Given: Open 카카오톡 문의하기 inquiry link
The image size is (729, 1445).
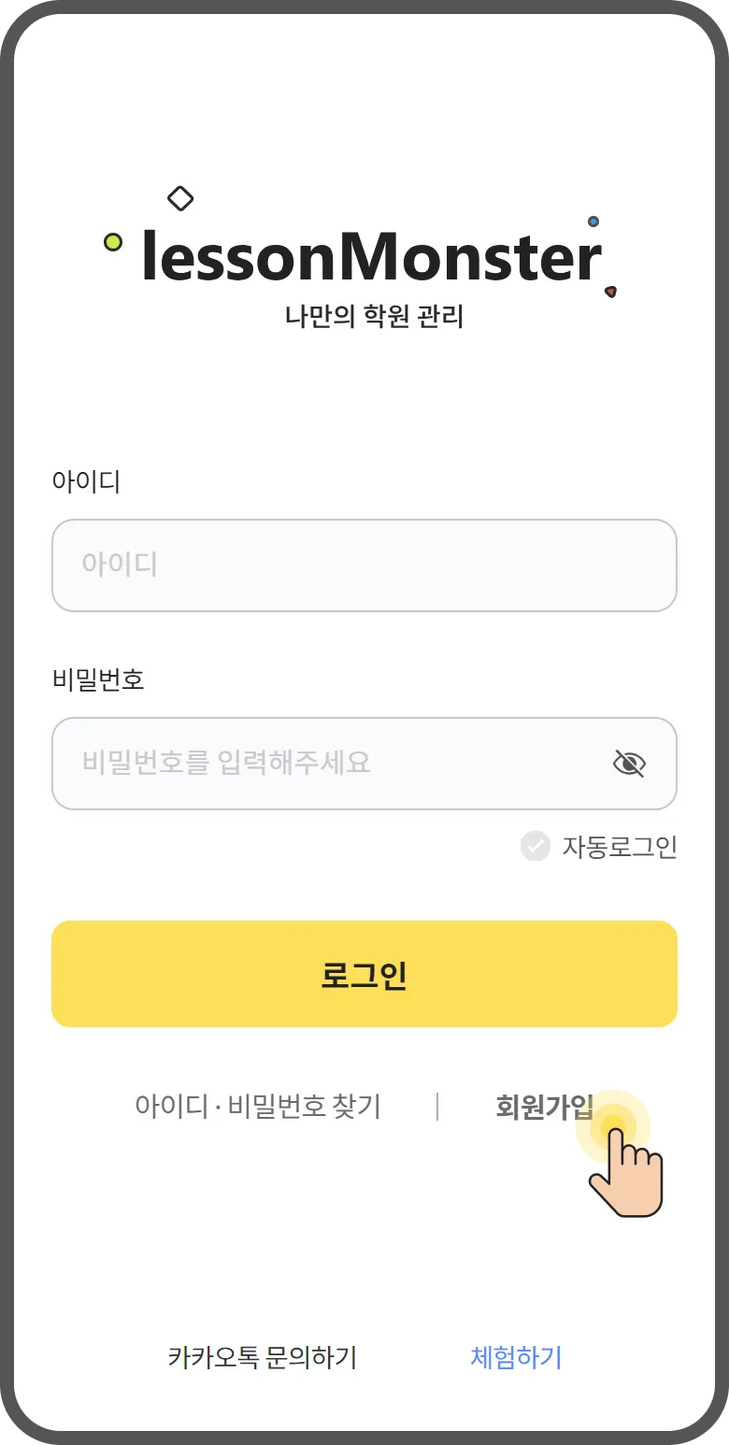Looking at the screenshot, I should 263,1357.
